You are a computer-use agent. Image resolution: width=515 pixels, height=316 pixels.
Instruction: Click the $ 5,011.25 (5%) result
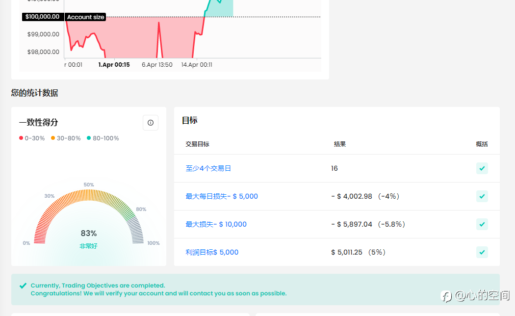coord(359,252)
